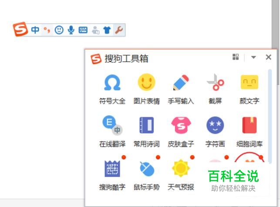The width and height of the screenshot is (280, 207).
Task: Open 常用诗词 common poetry tool
Action: tap(146, 132)
